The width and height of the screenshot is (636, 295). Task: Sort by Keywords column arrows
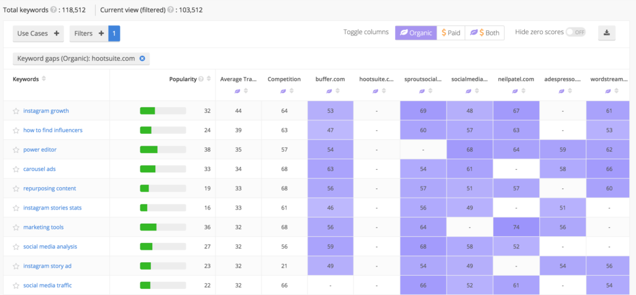click(x=44, y=79)
